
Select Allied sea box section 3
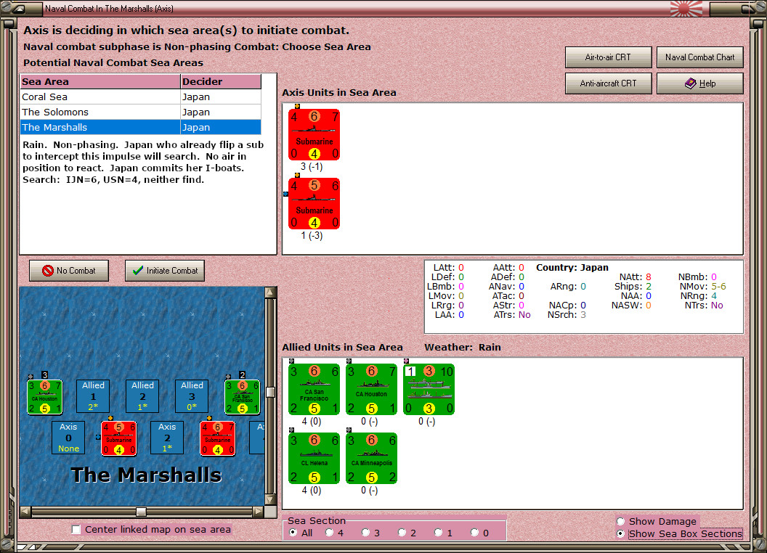192,396
